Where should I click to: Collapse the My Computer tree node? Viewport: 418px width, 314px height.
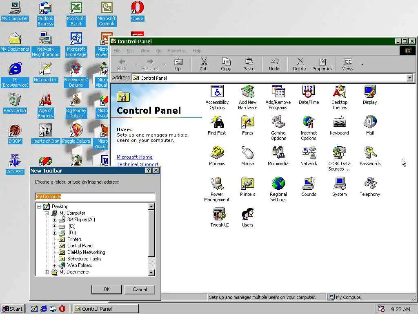(x=47, y=213)
